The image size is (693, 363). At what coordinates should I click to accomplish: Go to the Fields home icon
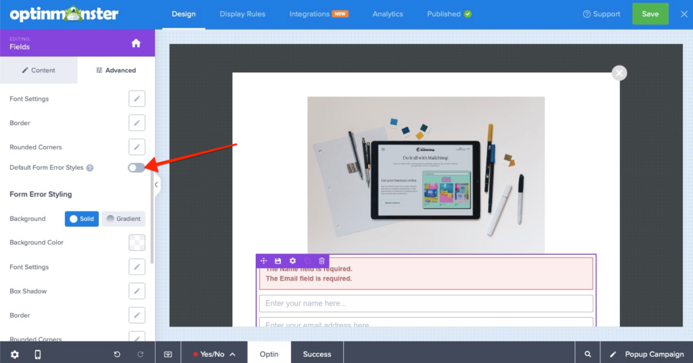pyautogui.click(x=135, y=43)
